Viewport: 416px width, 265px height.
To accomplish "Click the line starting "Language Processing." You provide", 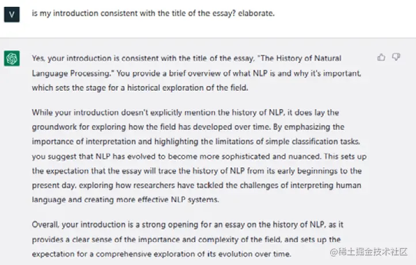I will tap(196, 73).
